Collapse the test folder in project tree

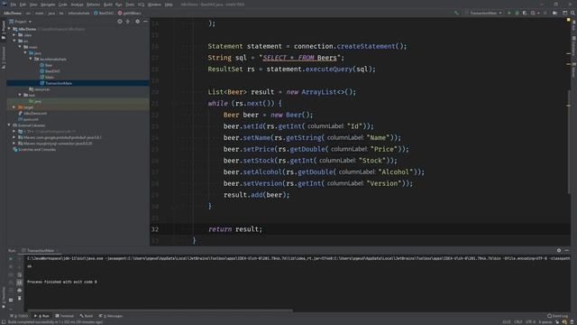click(20, 95)
